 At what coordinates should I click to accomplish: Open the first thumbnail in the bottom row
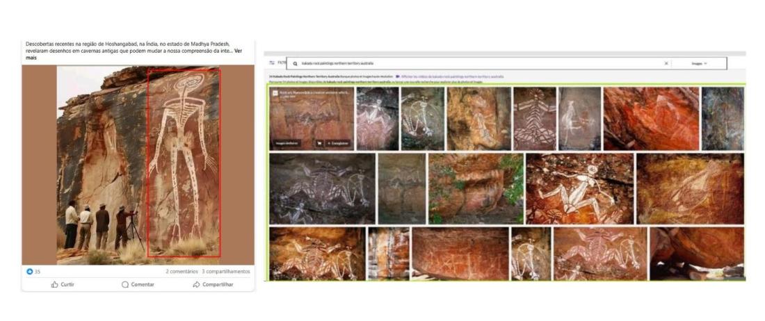317,254
